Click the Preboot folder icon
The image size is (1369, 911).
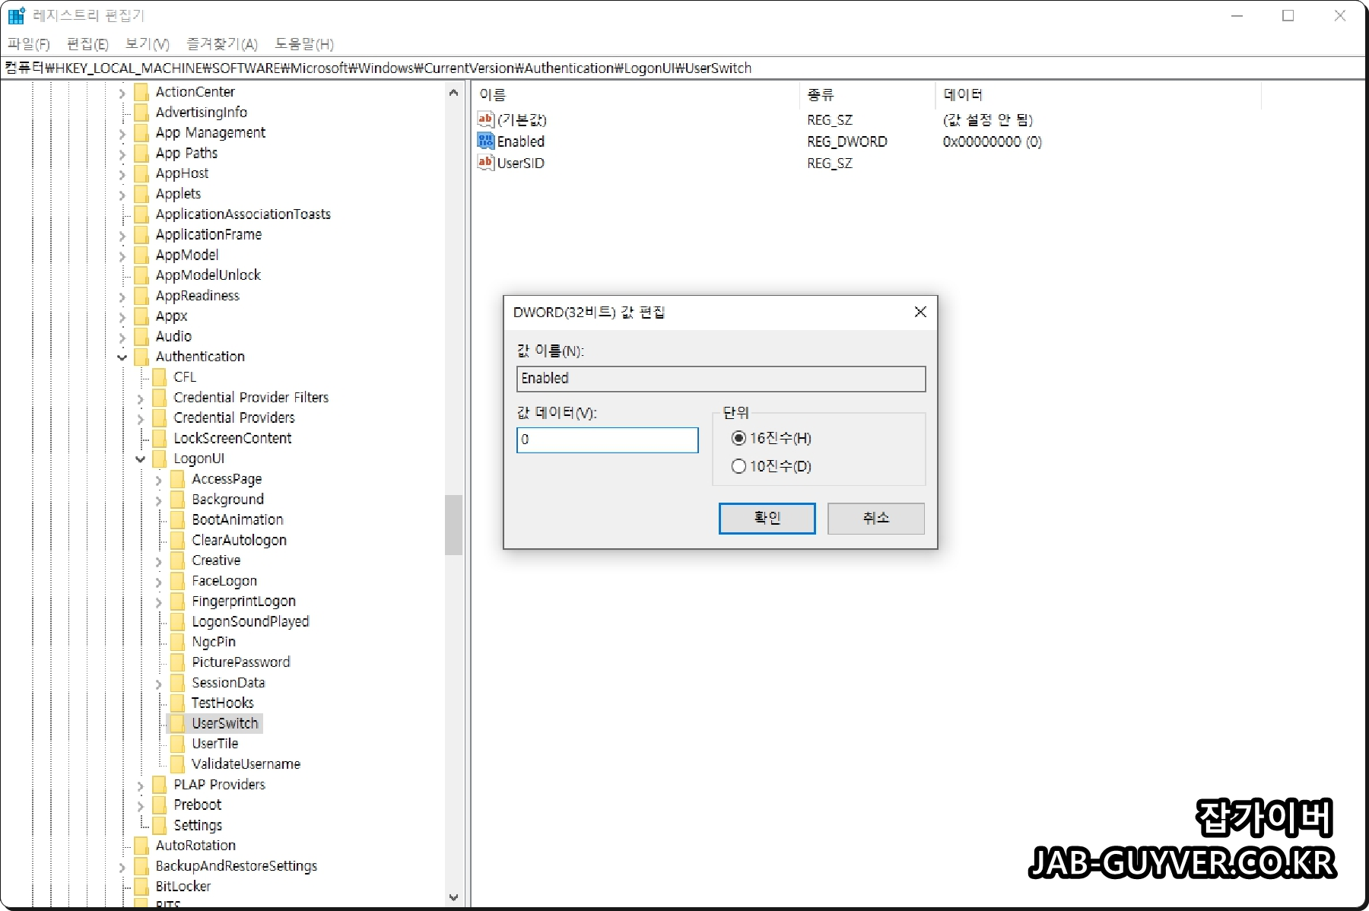(159, 805)
